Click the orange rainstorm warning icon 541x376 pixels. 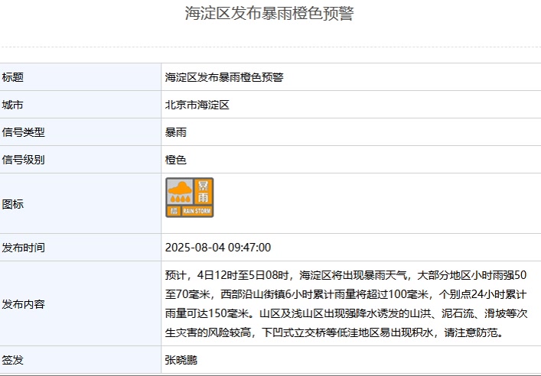click(189, 197)
